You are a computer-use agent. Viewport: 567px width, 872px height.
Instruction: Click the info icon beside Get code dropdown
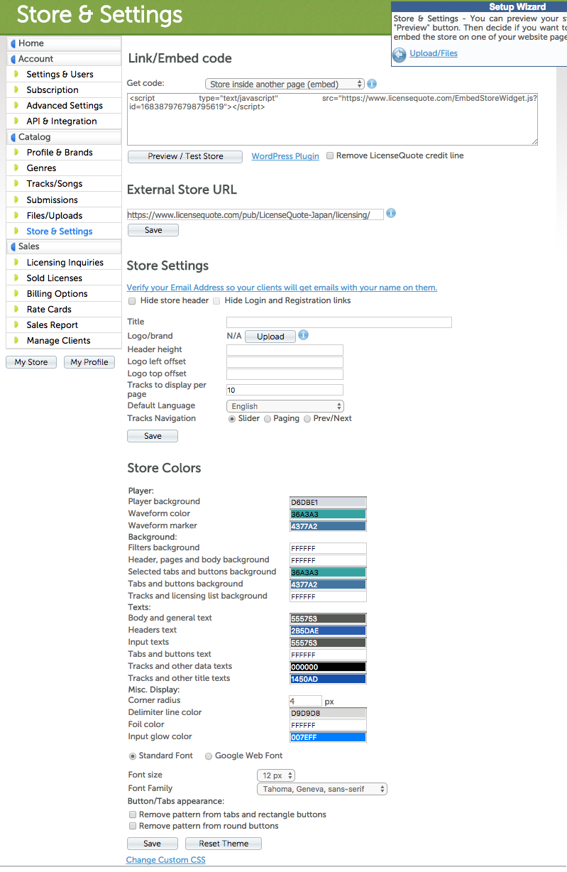tap(372, 84)
